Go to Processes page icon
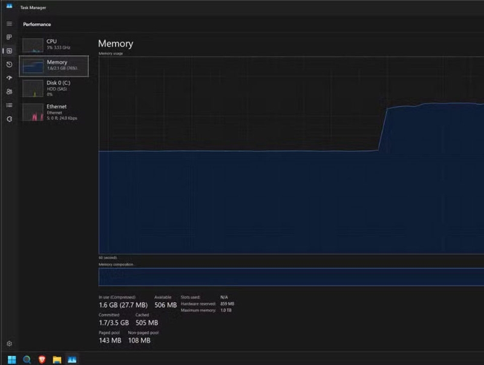Viewport: 484px width, 365px height. [x=9, y=37]
